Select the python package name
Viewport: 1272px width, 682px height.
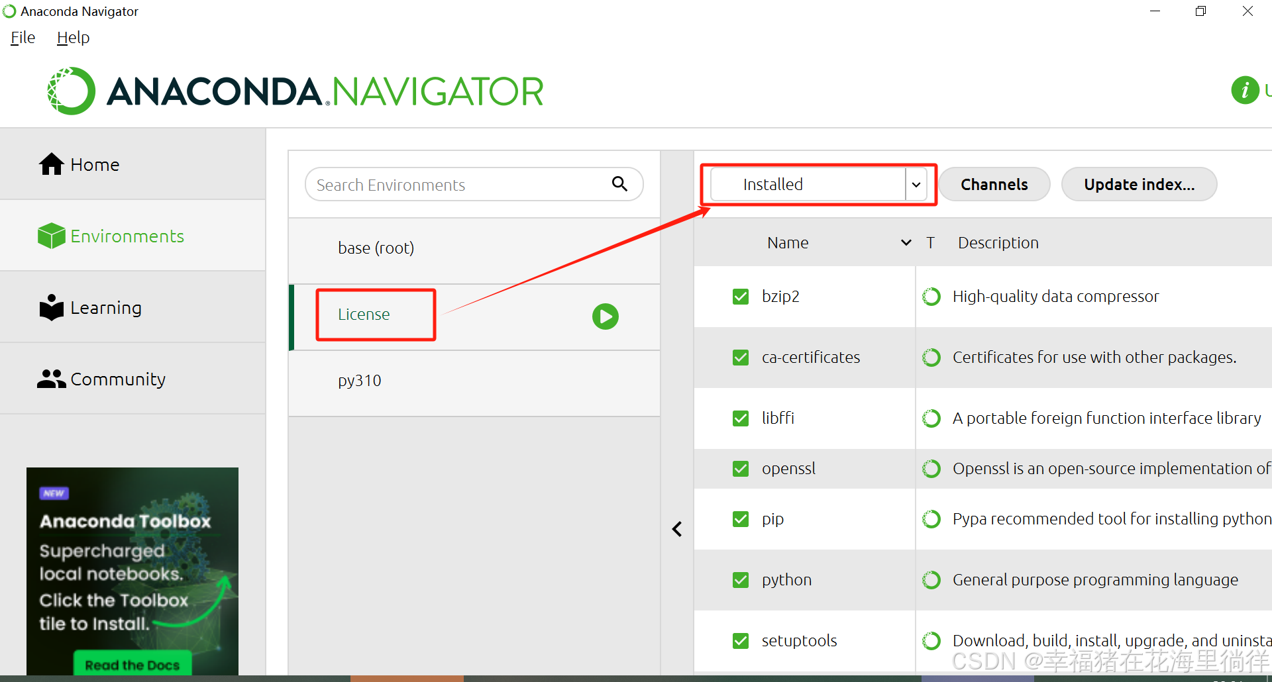(786, 580)
